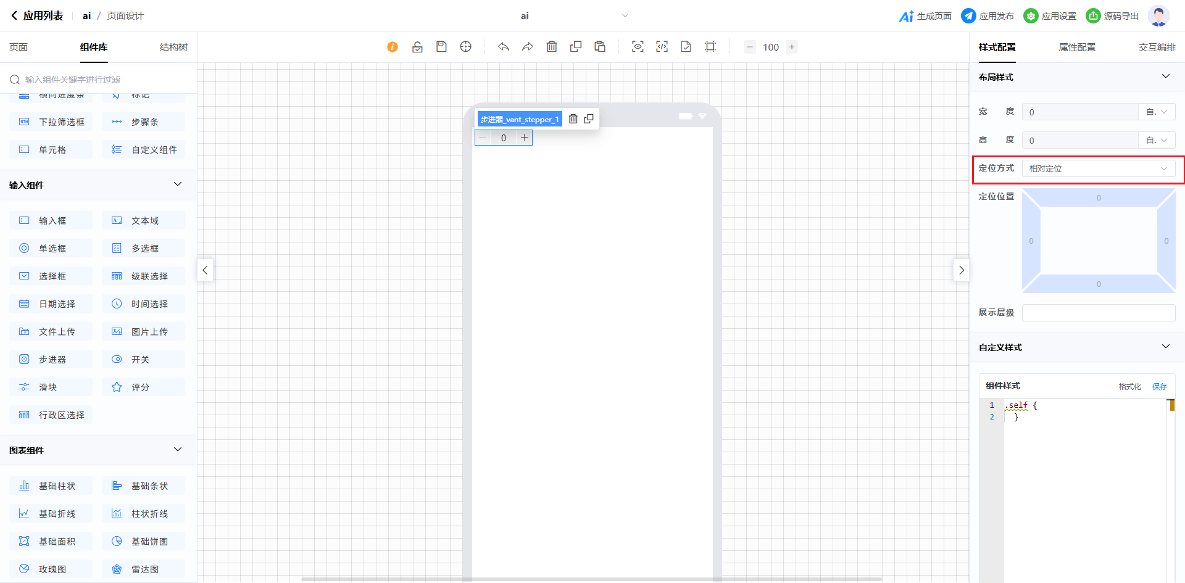The height and width of the screenshot is (583, 1185).
Task: Collapse the right panel arrow
Action: [x=961, y=270]
